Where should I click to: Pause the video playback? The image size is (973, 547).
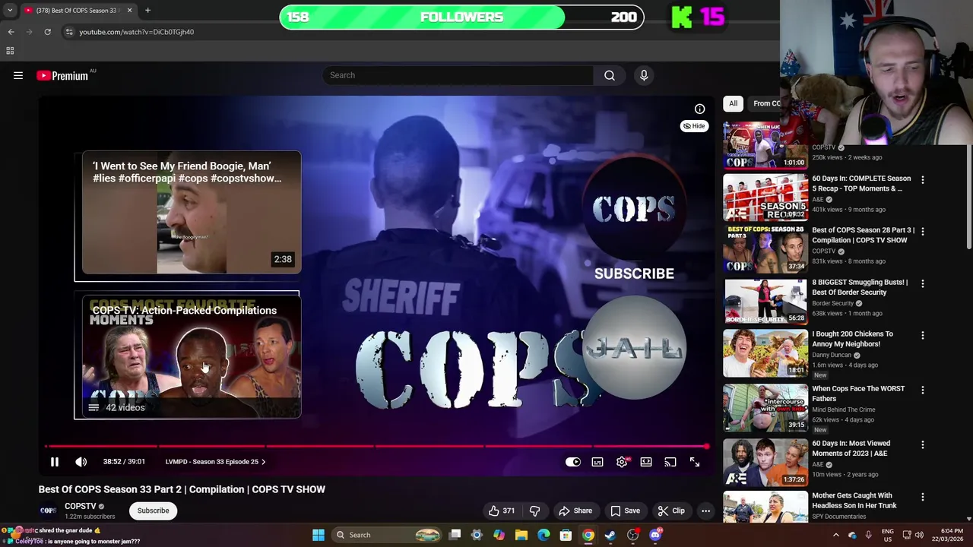55,462
